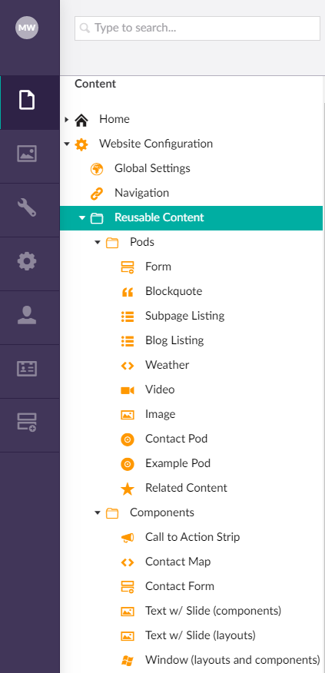Viewport: 325px width, 673px height.
Task: Select the Weather pod item
Action: click(x=167, y=365)
